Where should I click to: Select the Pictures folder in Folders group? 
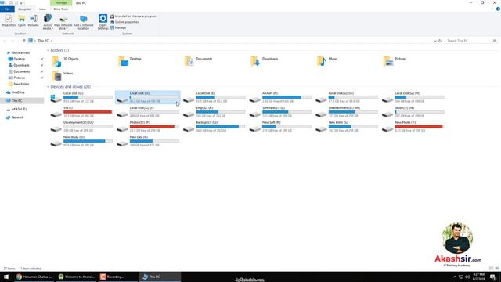coord(413,61)
